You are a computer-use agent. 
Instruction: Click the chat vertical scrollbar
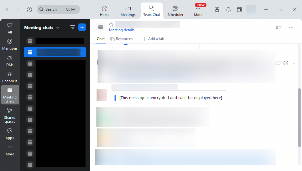[x=299, y=118]
